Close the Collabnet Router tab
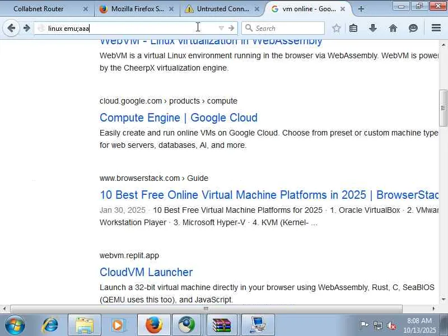This screenshot has height=336, width=448. pos(86,9)
